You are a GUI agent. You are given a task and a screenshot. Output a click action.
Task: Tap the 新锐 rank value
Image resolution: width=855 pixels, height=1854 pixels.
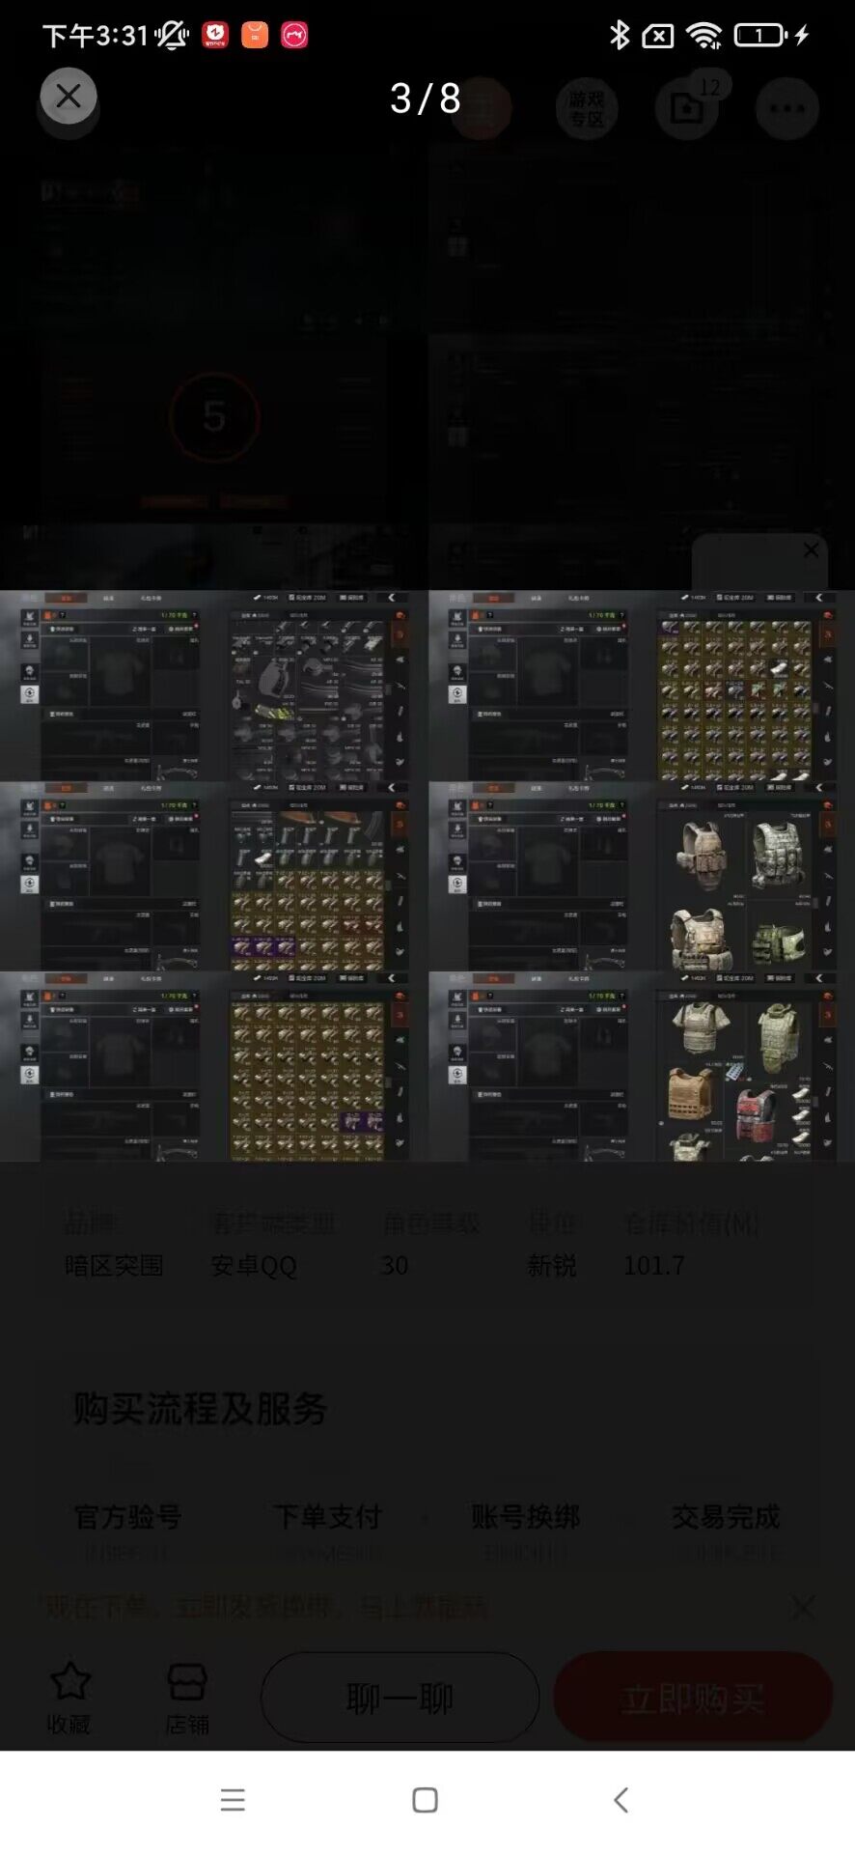click(552, 1265)
